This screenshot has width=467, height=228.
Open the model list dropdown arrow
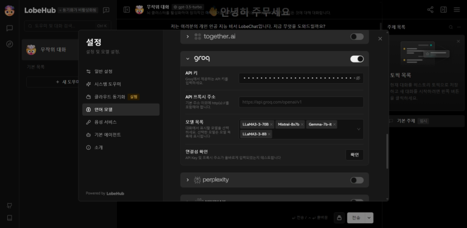359,129
